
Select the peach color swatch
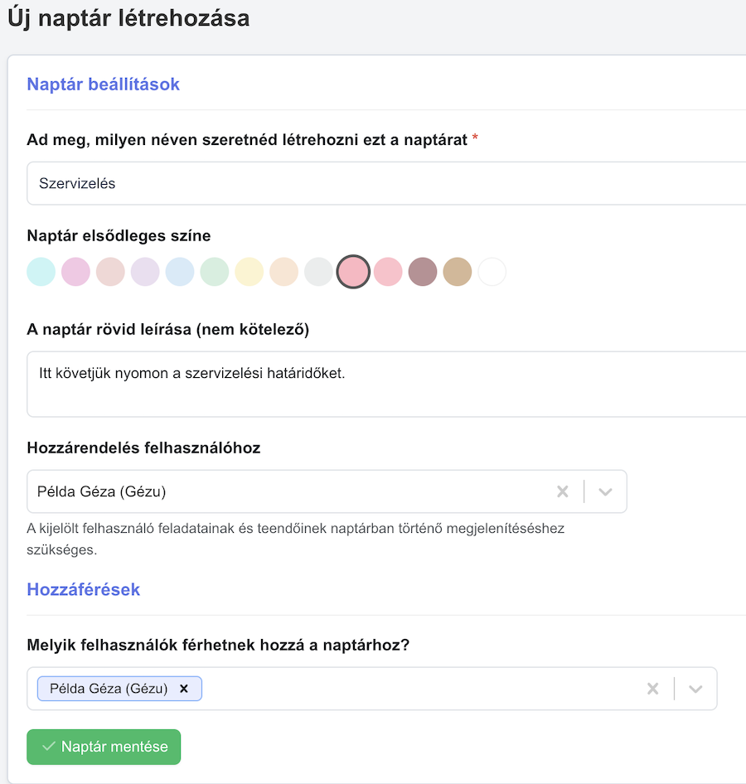pyautogui.click(x=284, y=272)
